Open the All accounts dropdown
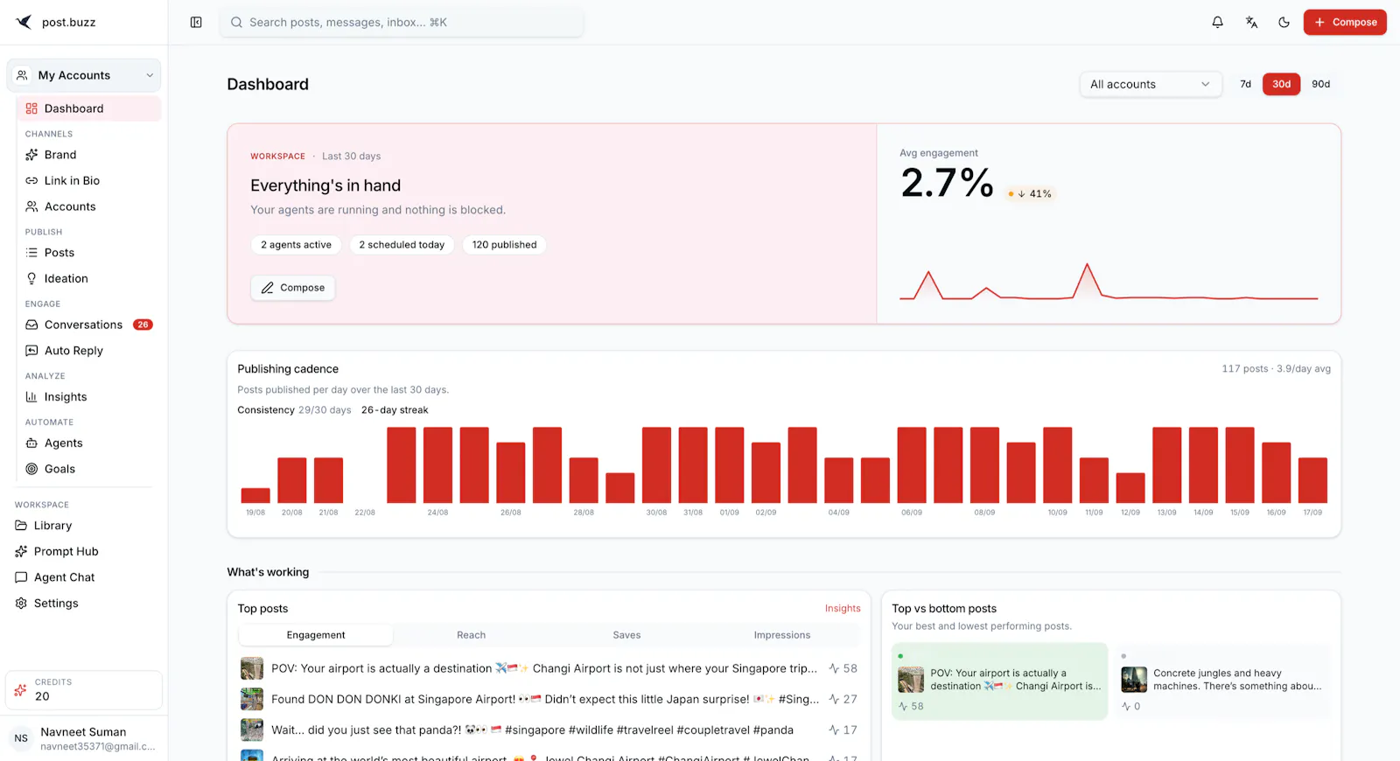 coord(1151,85)
